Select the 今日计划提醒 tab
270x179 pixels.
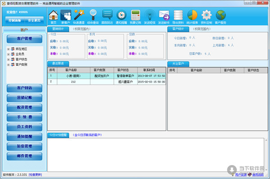click(58, 135)
